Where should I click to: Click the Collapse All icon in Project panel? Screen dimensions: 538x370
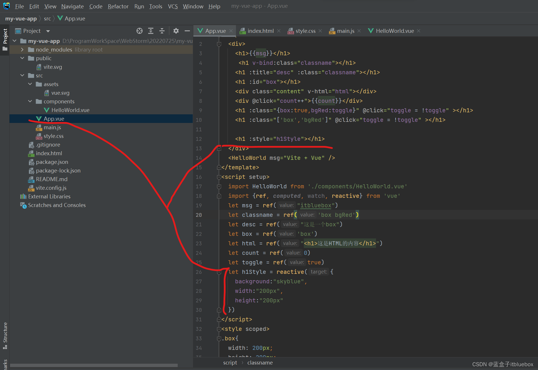coord(162,31)
